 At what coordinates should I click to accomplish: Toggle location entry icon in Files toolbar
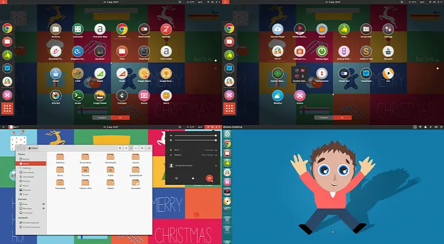[120, 148]
